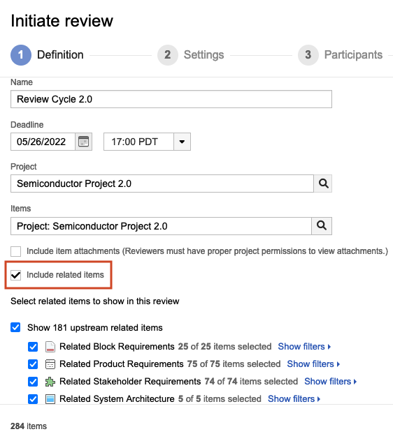Go to step 3 Participants
This screenshot has width=393, height=434.
tap(341, 55)
